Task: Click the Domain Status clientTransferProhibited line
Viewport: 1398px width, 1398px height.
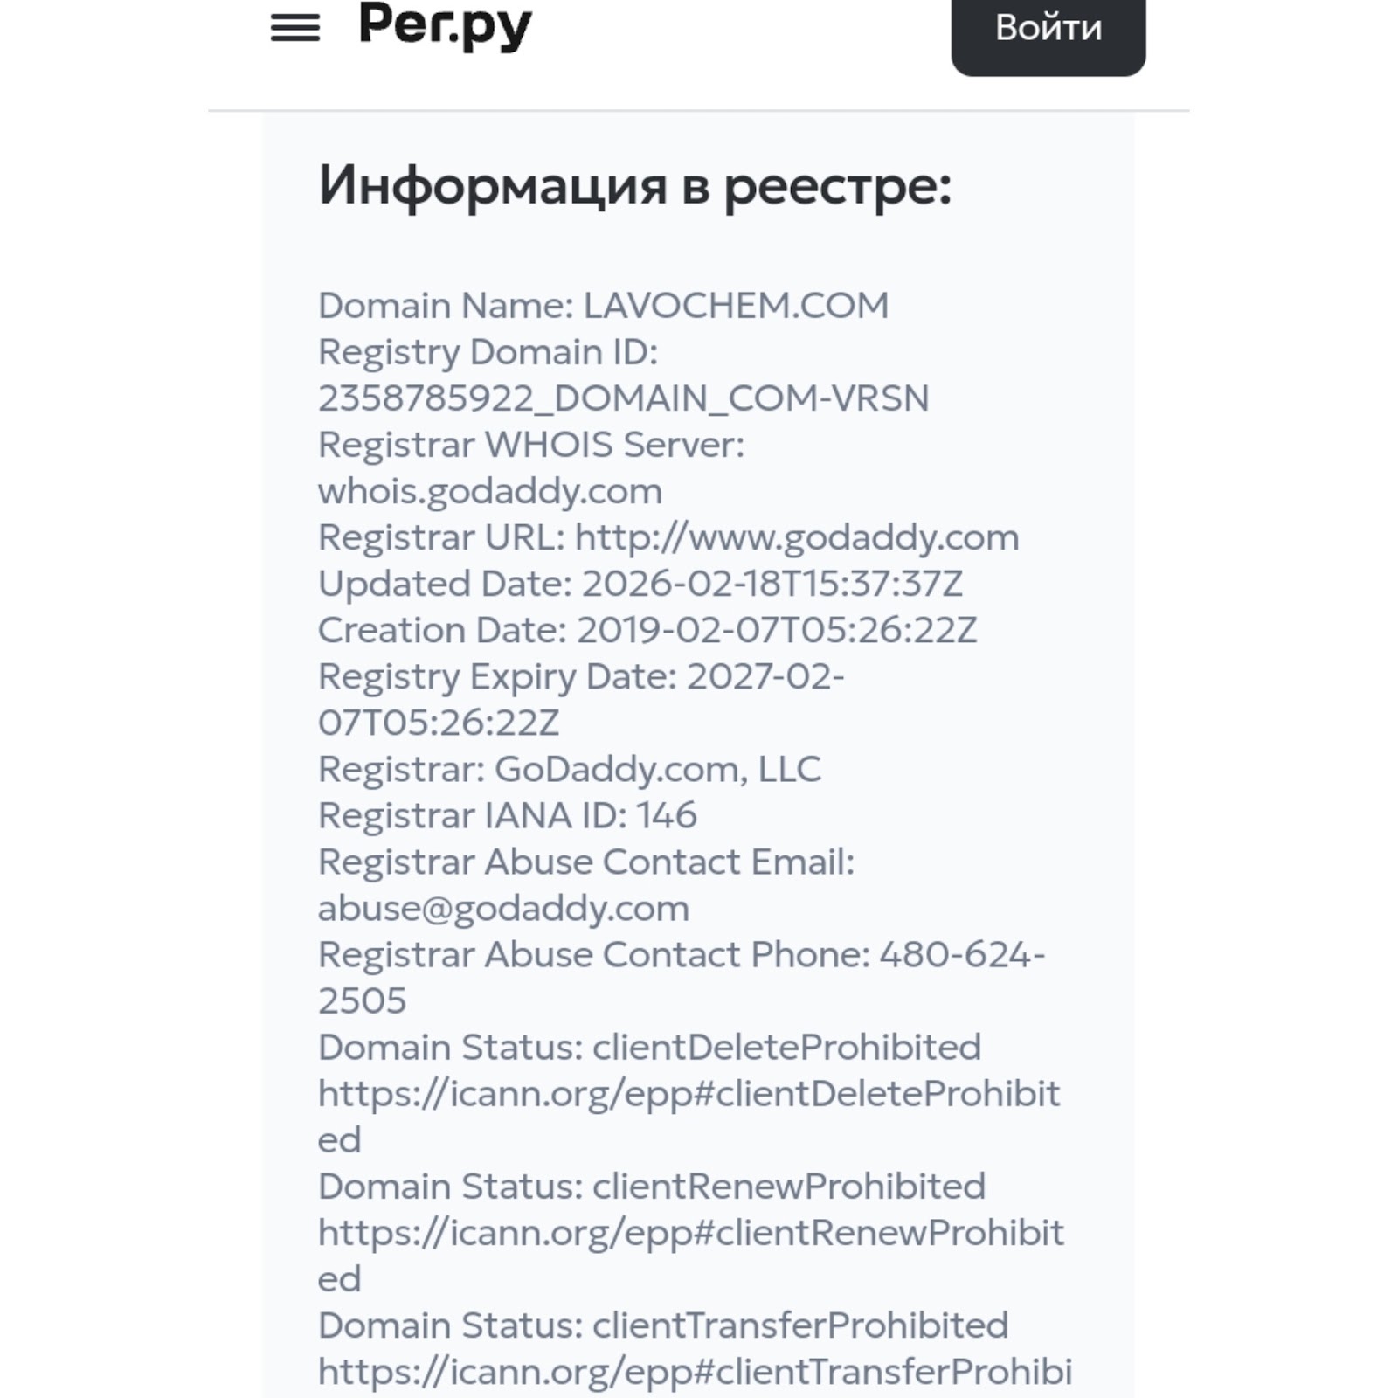Action: [662, 1325]
